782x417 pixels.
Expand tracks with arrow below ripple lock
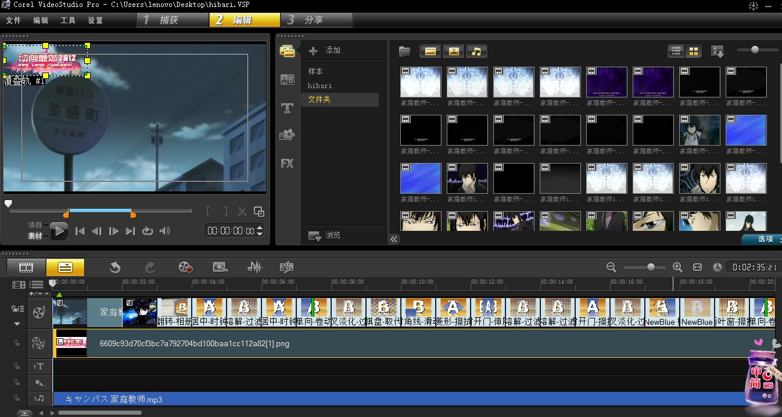click(17, 324)
